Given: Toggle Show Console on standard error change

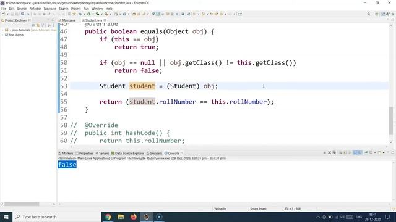Looking at the screenshot, I should [360, 152].
